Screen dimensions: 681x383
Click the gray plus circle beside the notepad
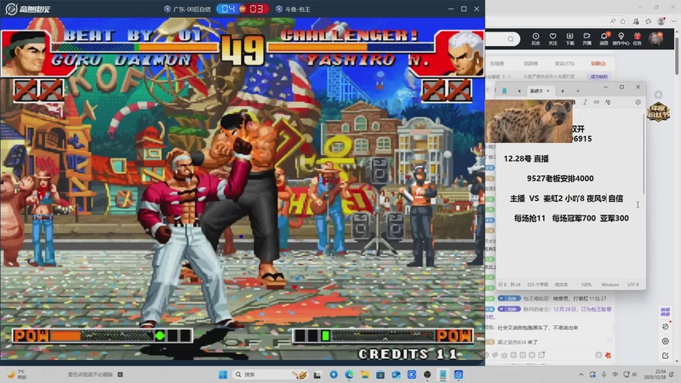coord(658,94)
